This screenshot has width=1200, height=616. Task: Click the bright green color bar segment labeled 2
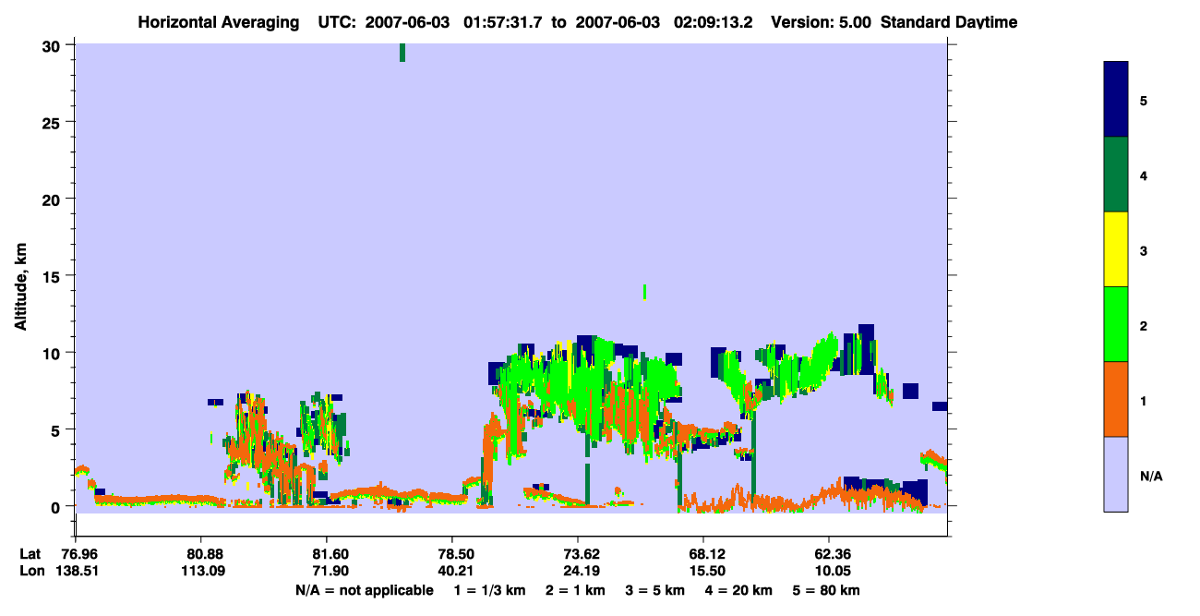coord(1116,324)
